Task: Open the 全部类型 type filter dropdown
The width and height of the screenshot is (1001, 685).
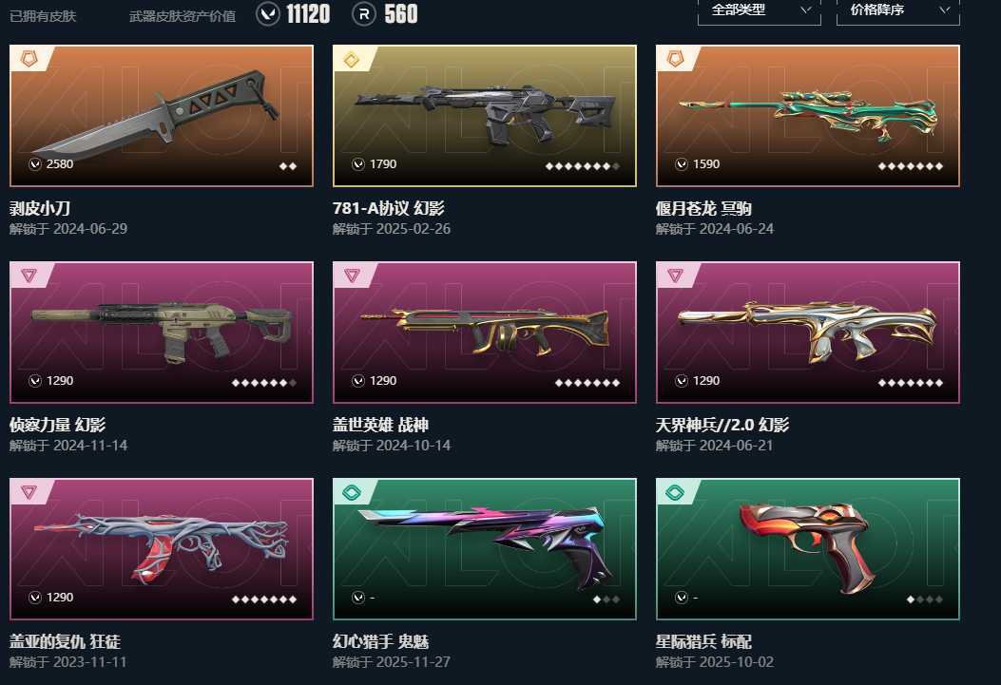Action: point(759,10)
